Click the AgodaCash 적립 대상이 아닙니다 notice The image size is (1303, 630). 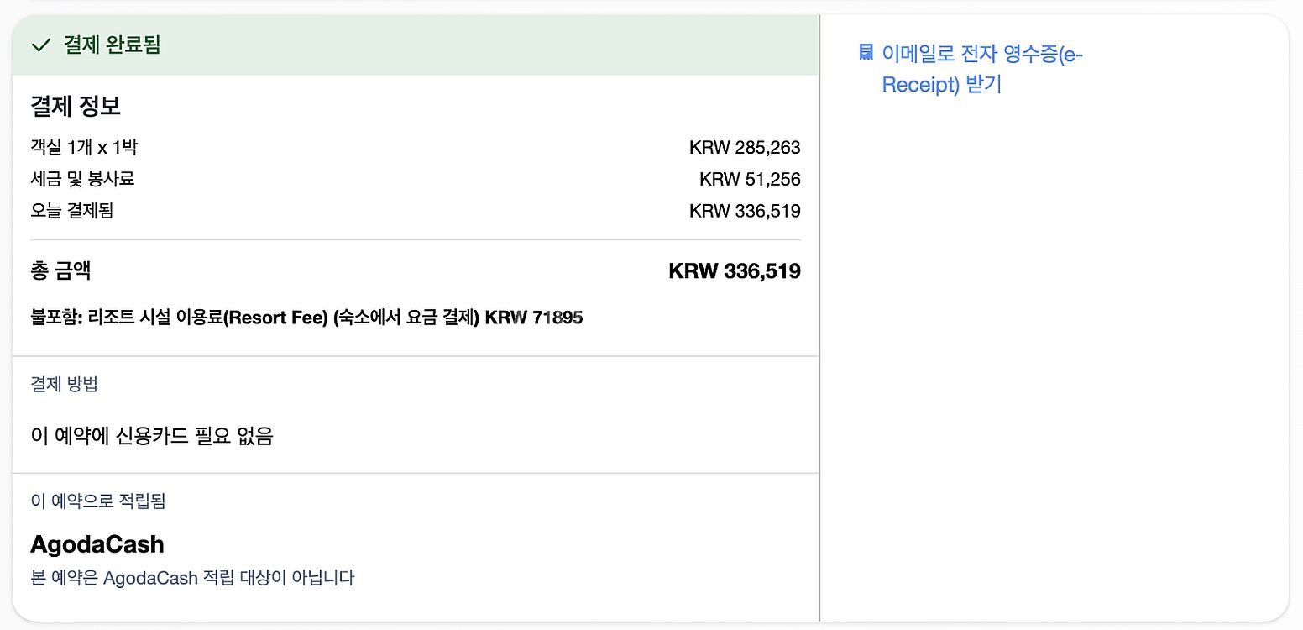point(192,578)
